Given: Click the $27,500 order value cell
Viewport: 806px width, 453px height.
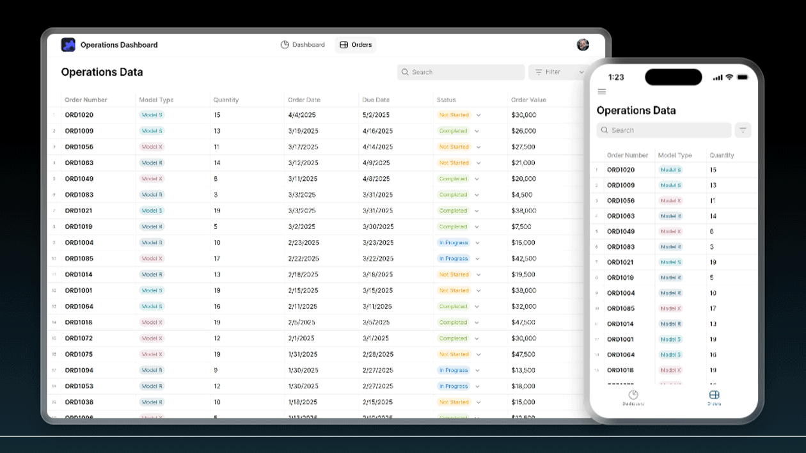Looking at the screenshot, I should coord(524,147).
